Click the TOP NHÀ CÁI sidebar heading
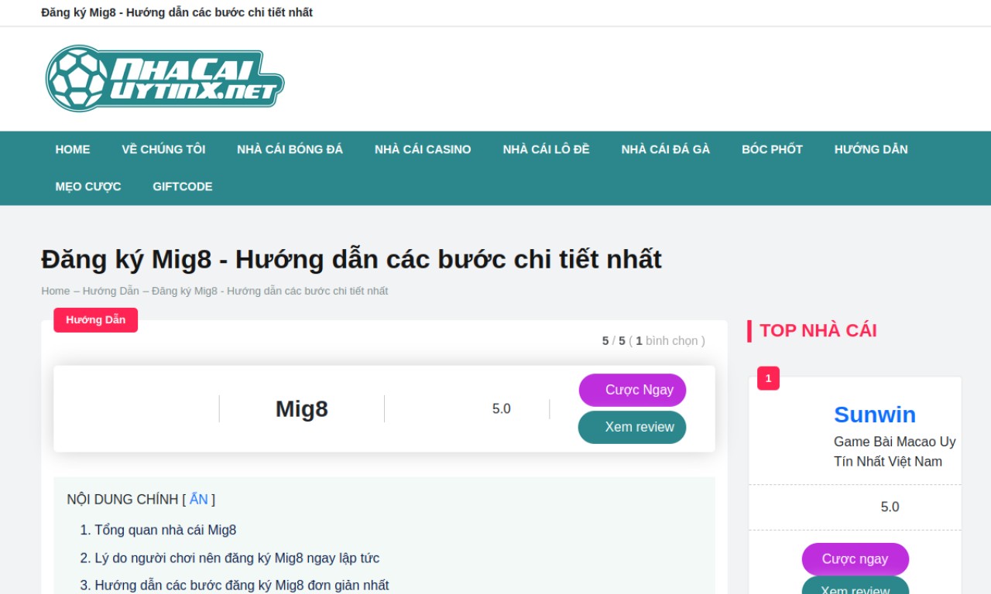This screenshot has height=594, width=991. (818, 330)
